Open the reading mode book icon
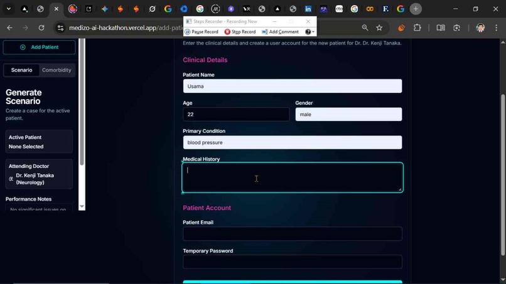The width and height of the screenshot is (506, 284). click(x=441, y=28)
